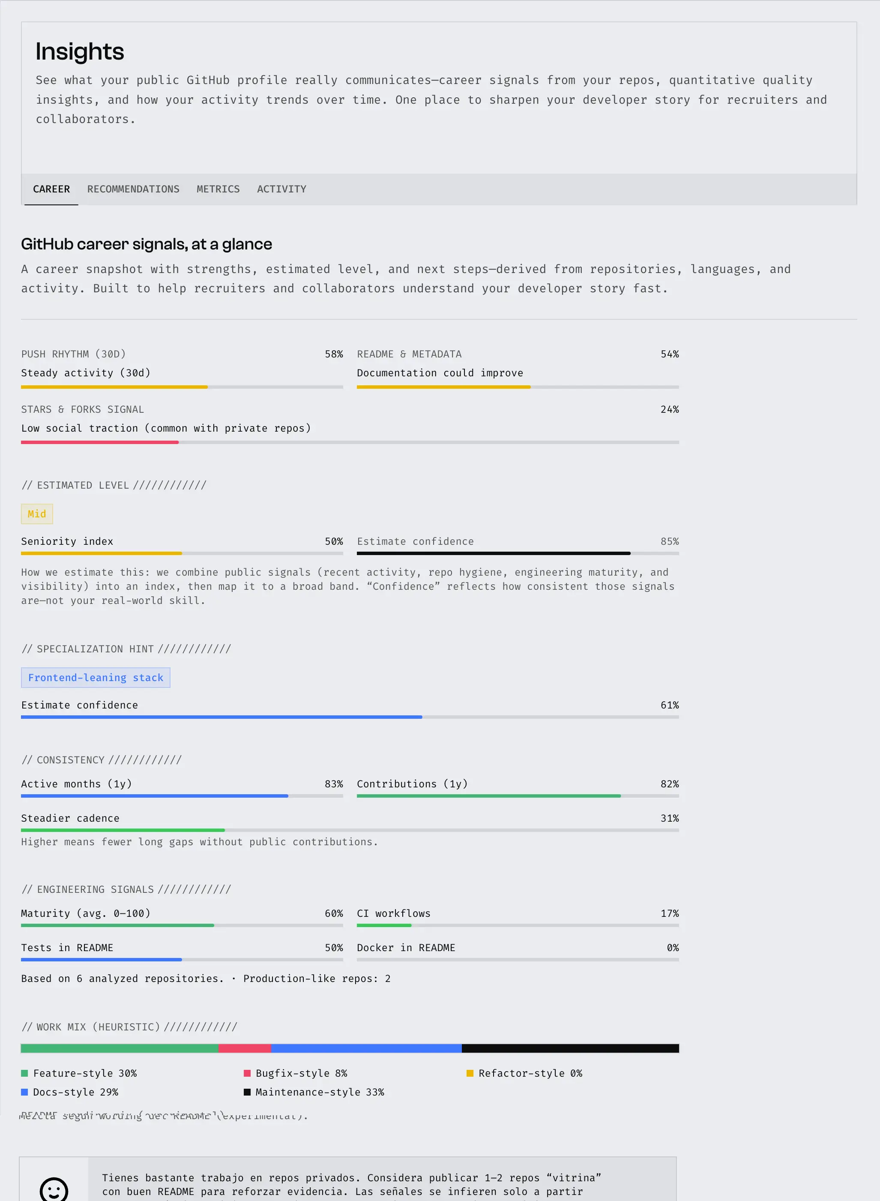Switch back to the CAREER tab

(51, 189)
